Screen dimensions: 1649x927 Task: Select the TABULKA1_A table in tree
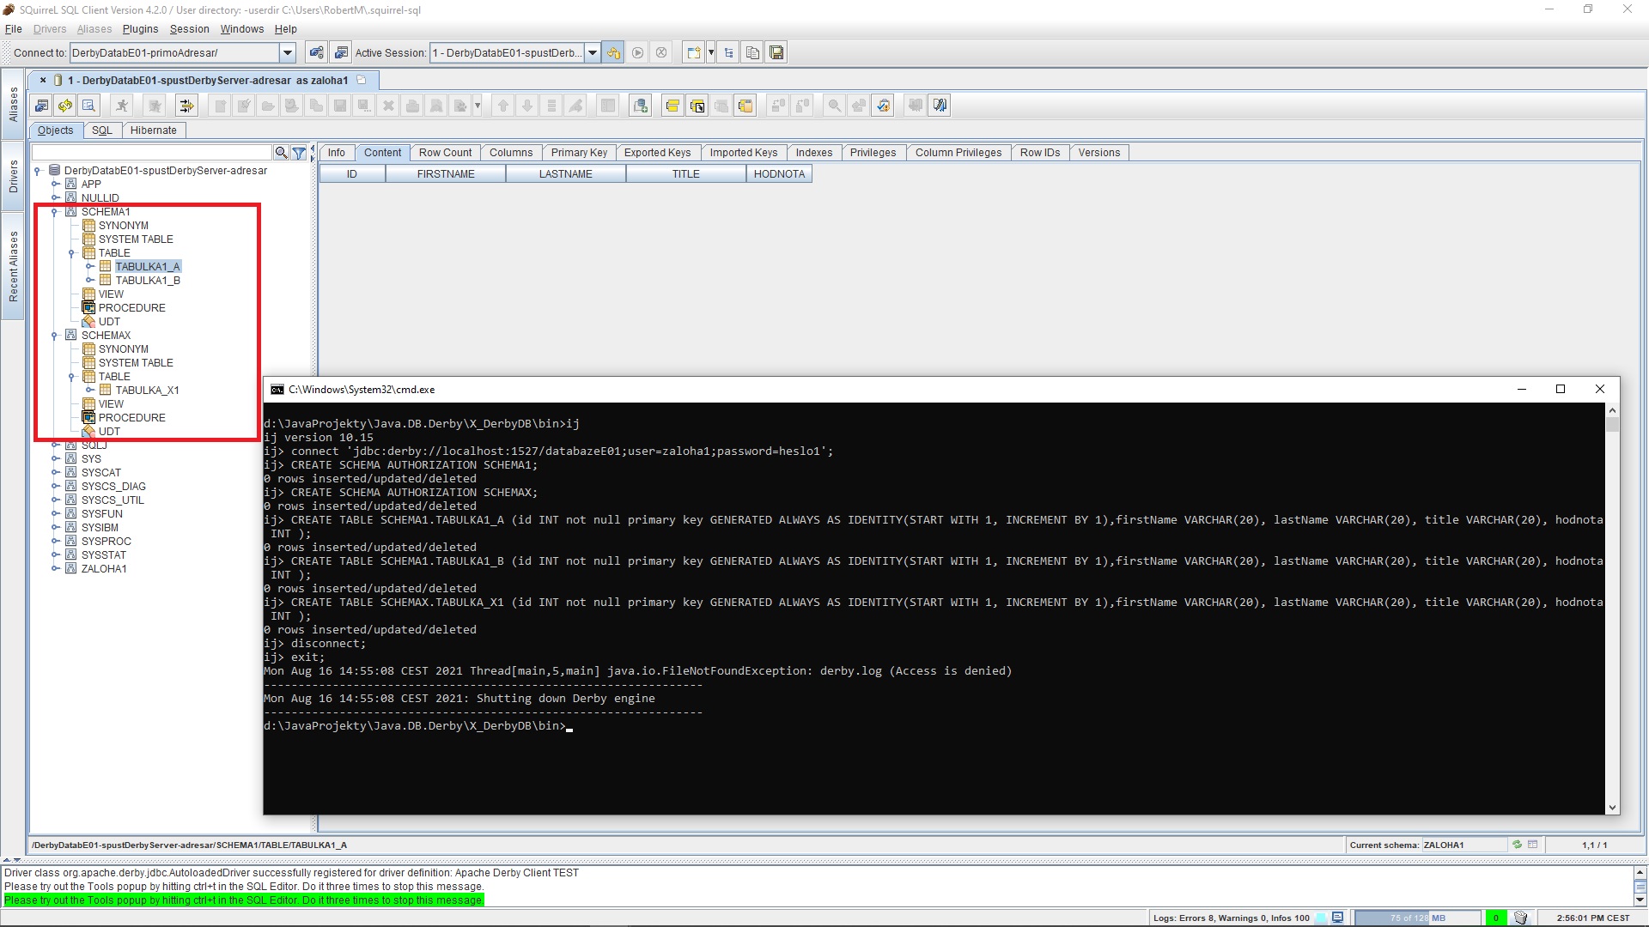click(148, 267)
